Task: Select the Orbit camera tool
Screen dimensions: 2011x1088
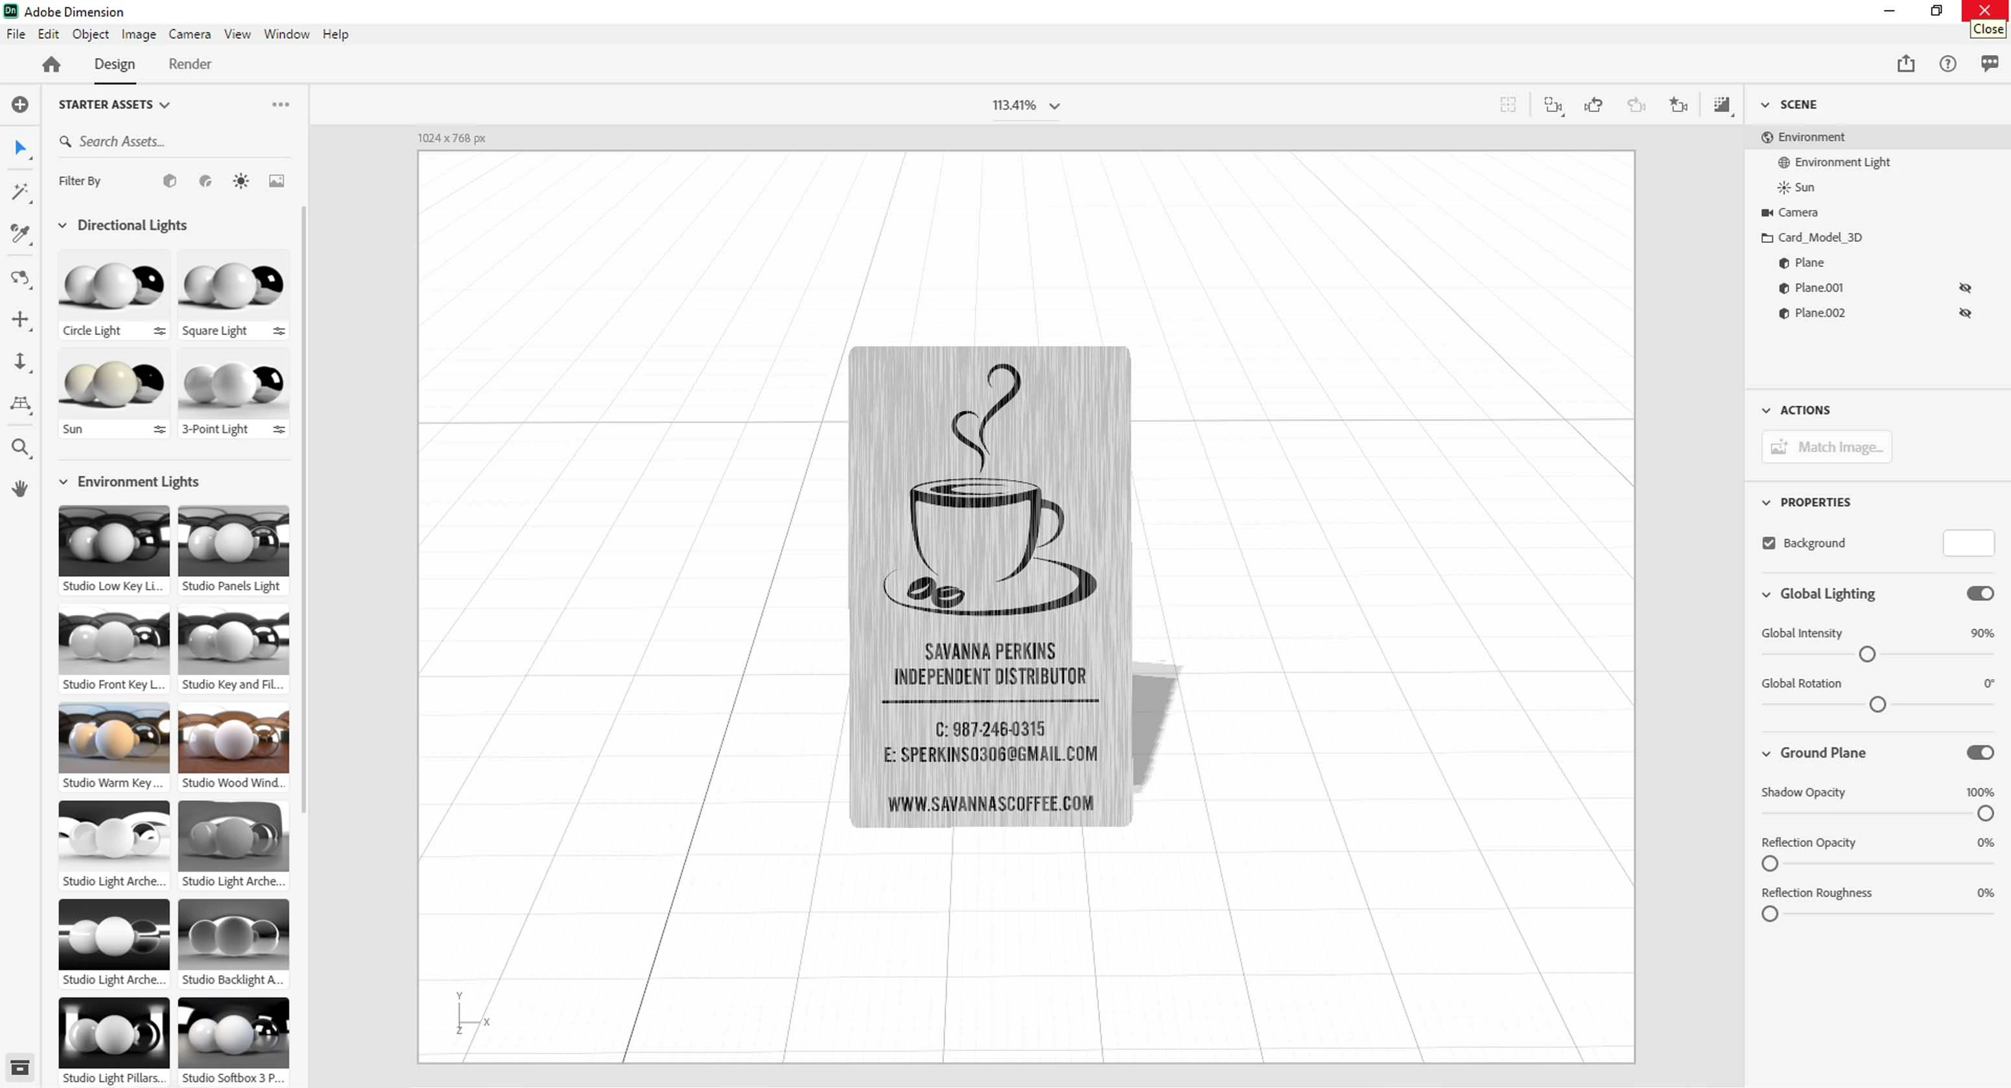Action: 19,278
